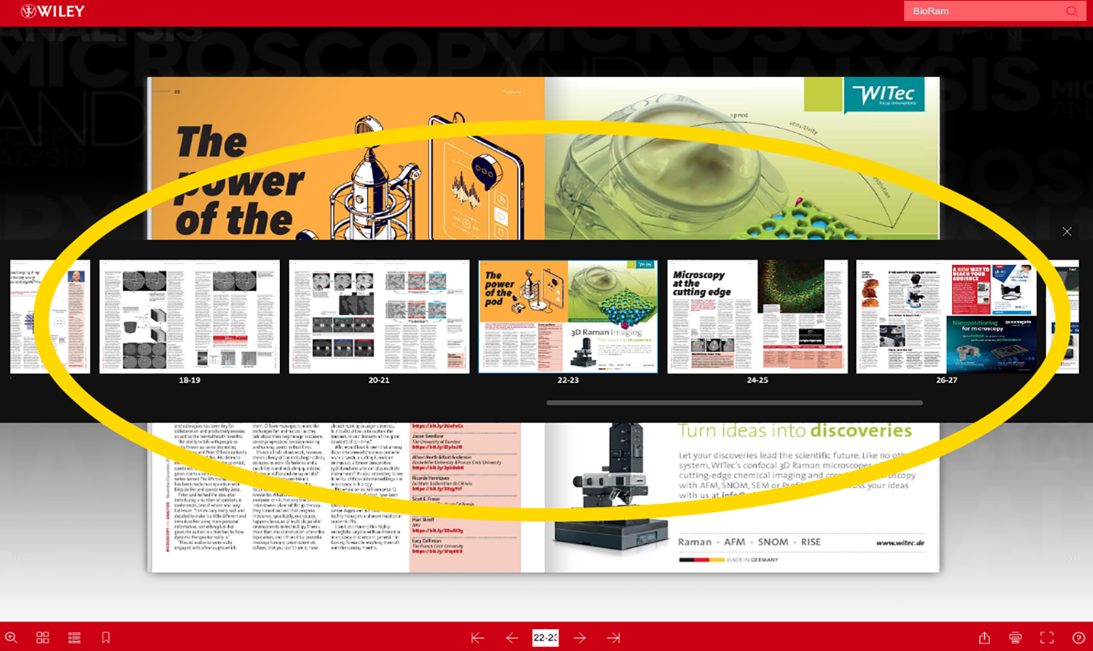Toggle the page thumbnail strip closed

tap(1066, 231)
